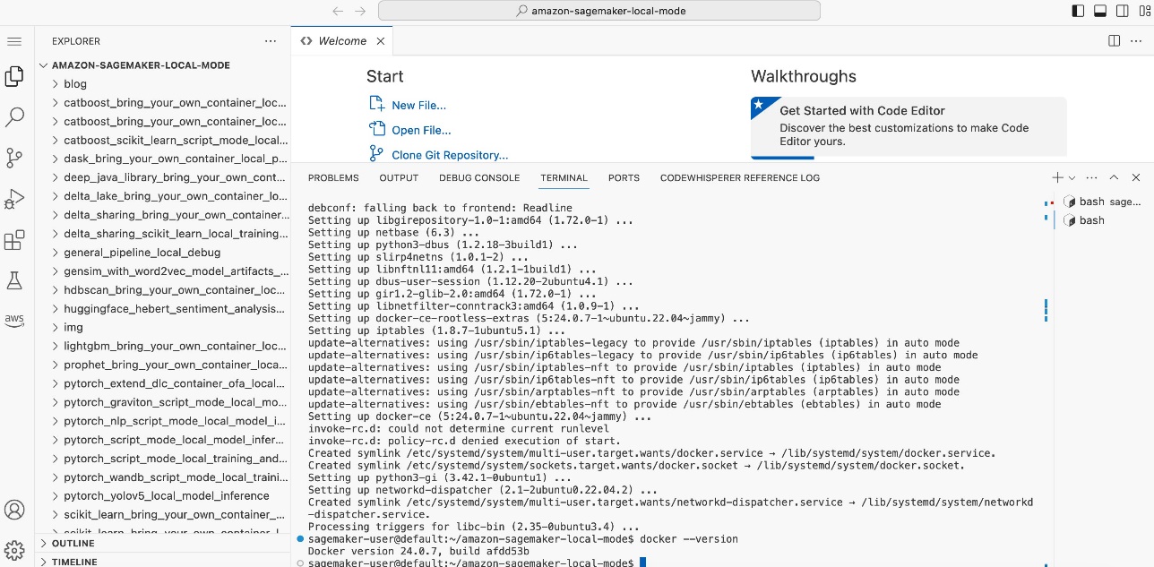Open editor more actions menu
Viewport: 1154px width, 567px height.
[1135, 40]
